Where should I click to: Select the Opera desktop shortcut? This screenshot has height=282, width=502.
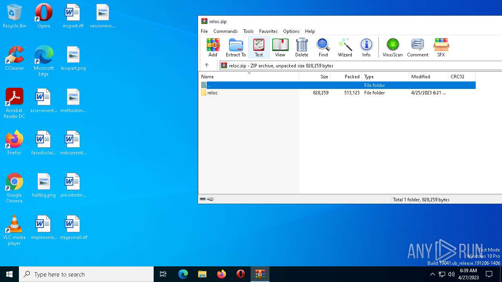[x=44, y=16]
